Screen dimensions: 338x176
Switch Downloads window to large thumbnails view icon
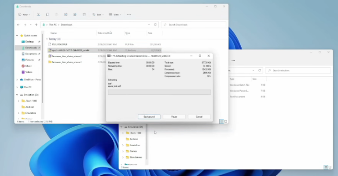(226, 122)
